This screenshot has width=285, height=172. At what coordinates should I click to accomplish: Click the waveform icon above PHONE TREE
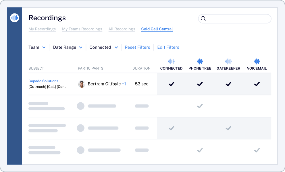[200, 61]
